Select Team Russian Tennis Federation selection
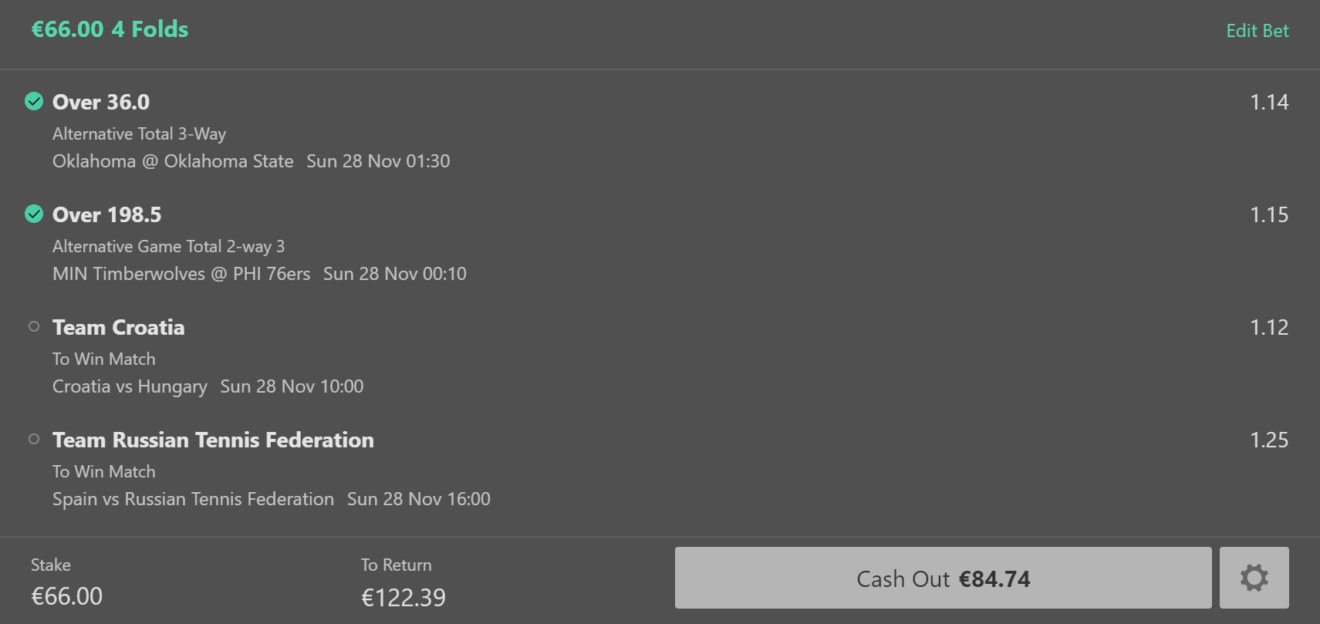 pyautogui.click(x=213, y=440)
